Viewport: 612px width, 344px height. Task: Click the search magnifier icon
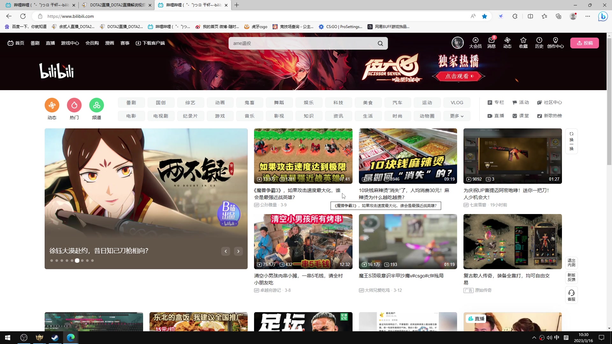380,43
